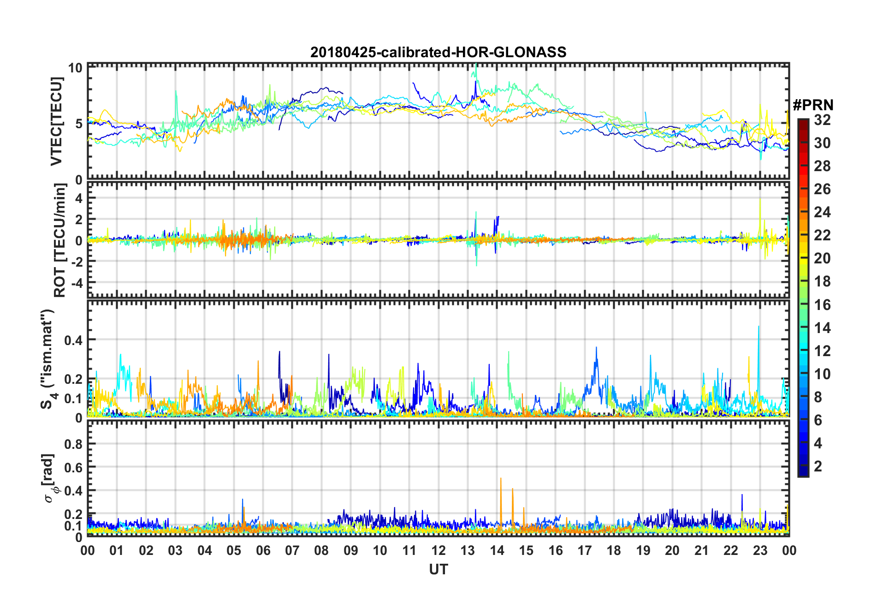Click the S4 ("ism.mat") y-axis label
Screen dimensions: 877x596
pos(47,359)
